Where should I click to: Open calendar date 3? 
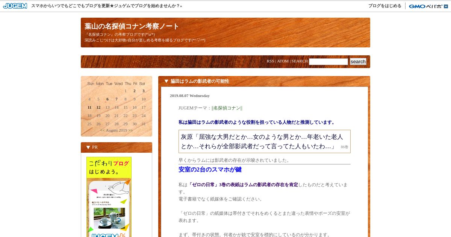pyautogui.click(x=144, y=91)
